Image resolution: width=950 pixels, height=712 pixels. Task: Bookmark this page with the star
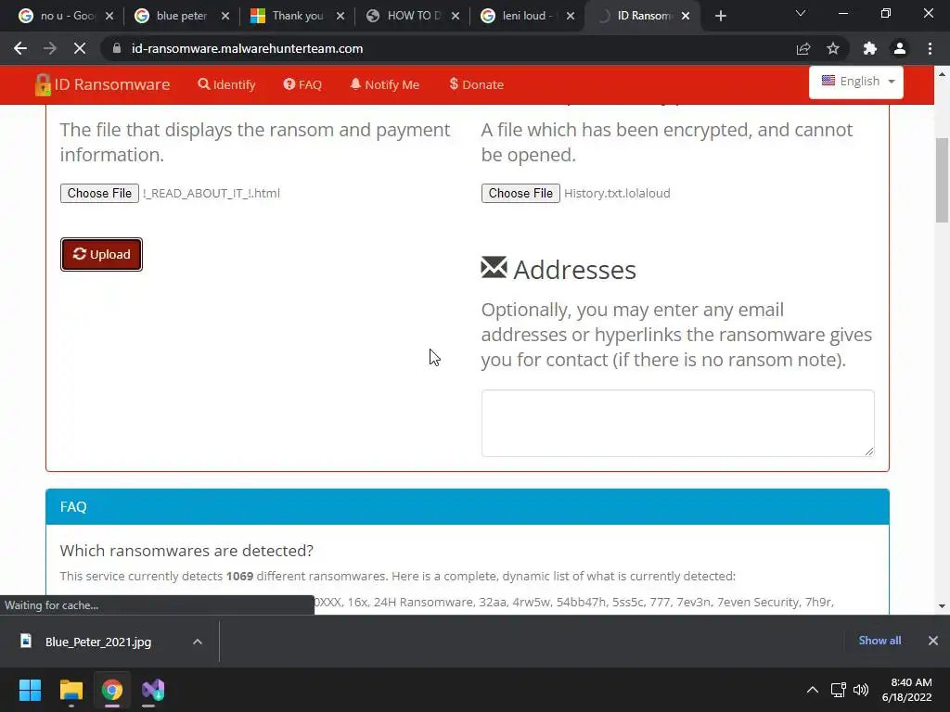833,48
